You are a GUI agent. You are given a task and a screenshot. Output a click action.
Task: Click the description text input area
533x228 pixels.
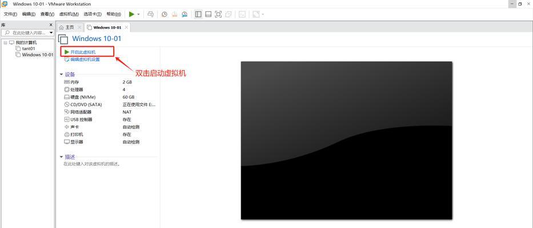pos(92,164)
